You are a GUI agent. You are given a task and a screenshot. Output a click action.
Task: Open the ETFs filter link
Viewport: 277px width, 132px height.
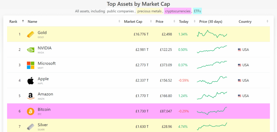point(197,11)
